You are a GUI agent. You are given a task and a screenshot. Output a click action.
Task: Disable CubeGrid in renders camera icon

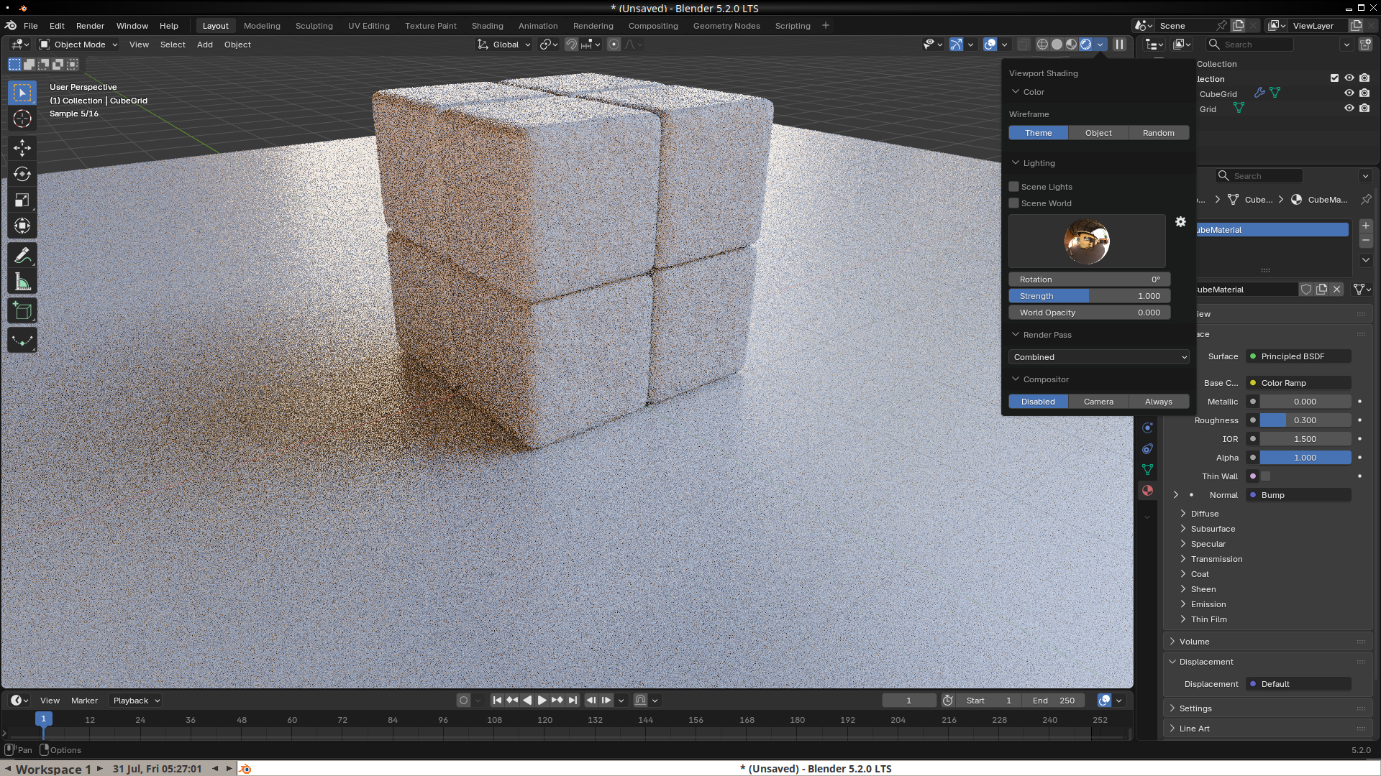pyautogui.click(x=1364, y=93)
